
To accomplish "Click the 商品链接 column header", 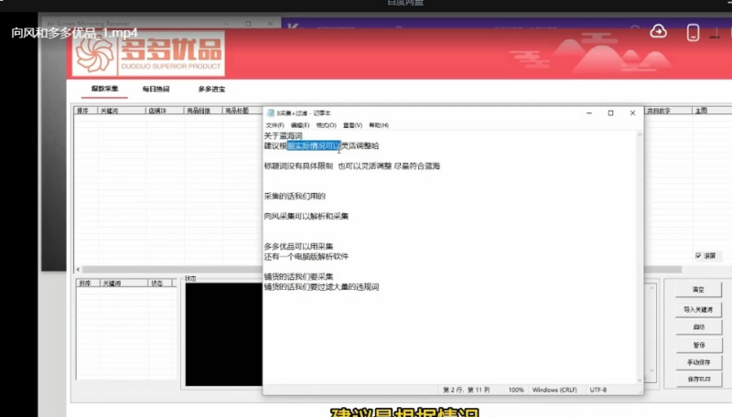I will [x=202, y=111].
